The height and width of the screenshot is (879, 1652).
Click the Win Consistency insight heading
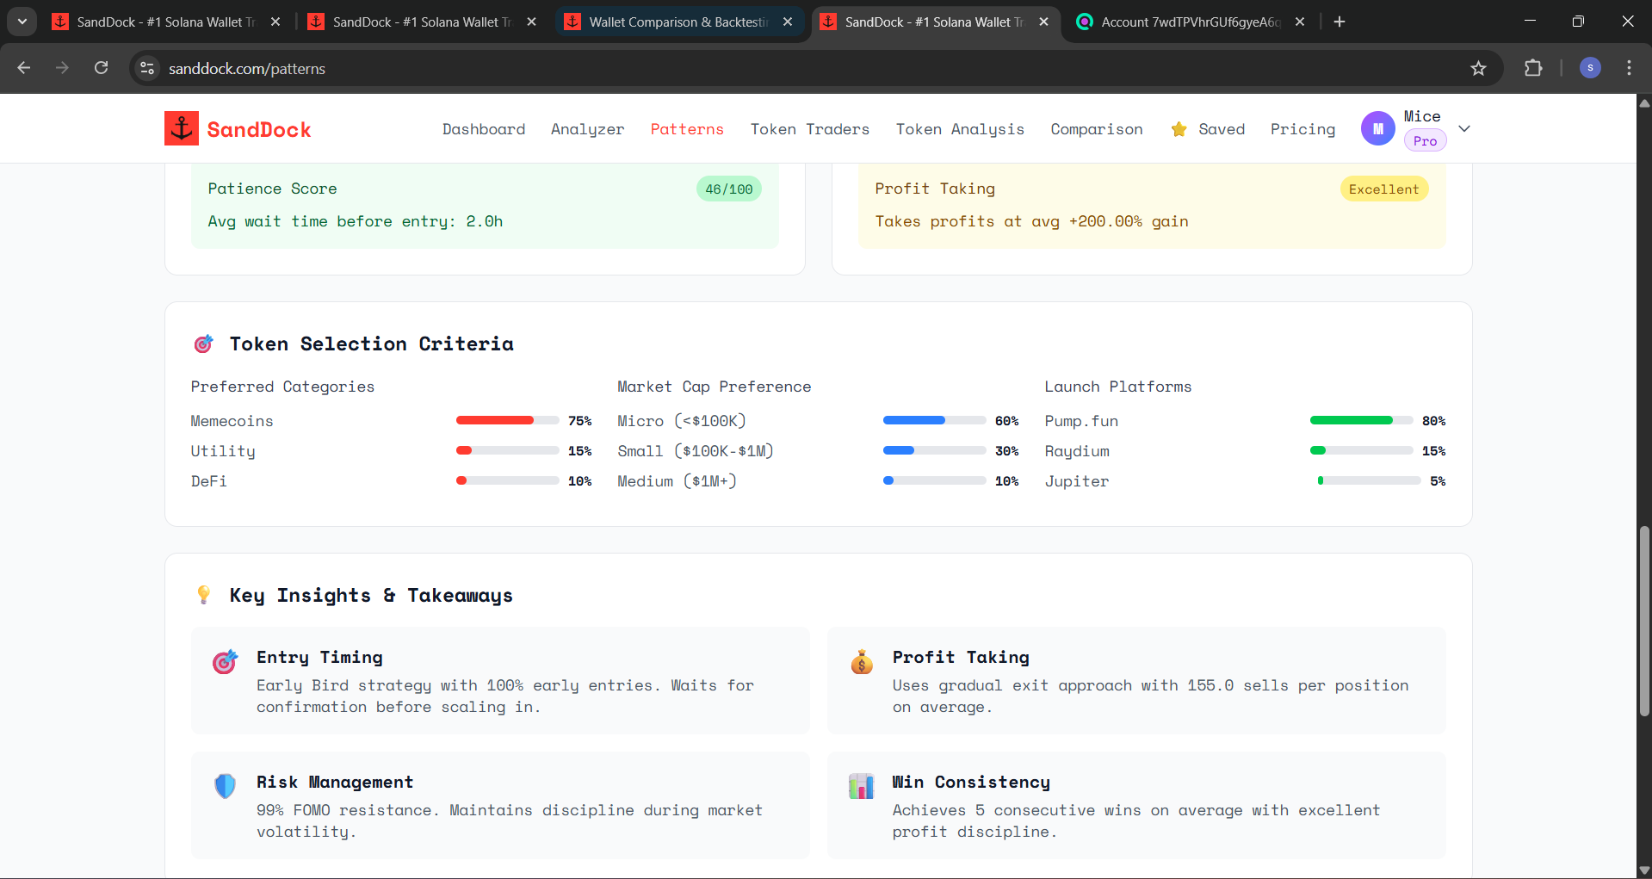pyautogui.click(x=971, y=782)
